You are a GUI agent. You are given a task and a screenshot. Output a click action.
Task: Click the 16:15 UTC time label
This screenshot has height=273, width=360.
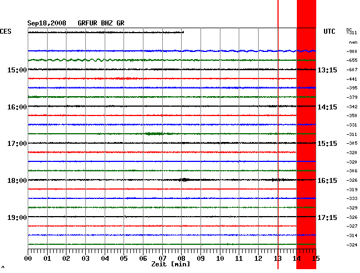(327, 181)
